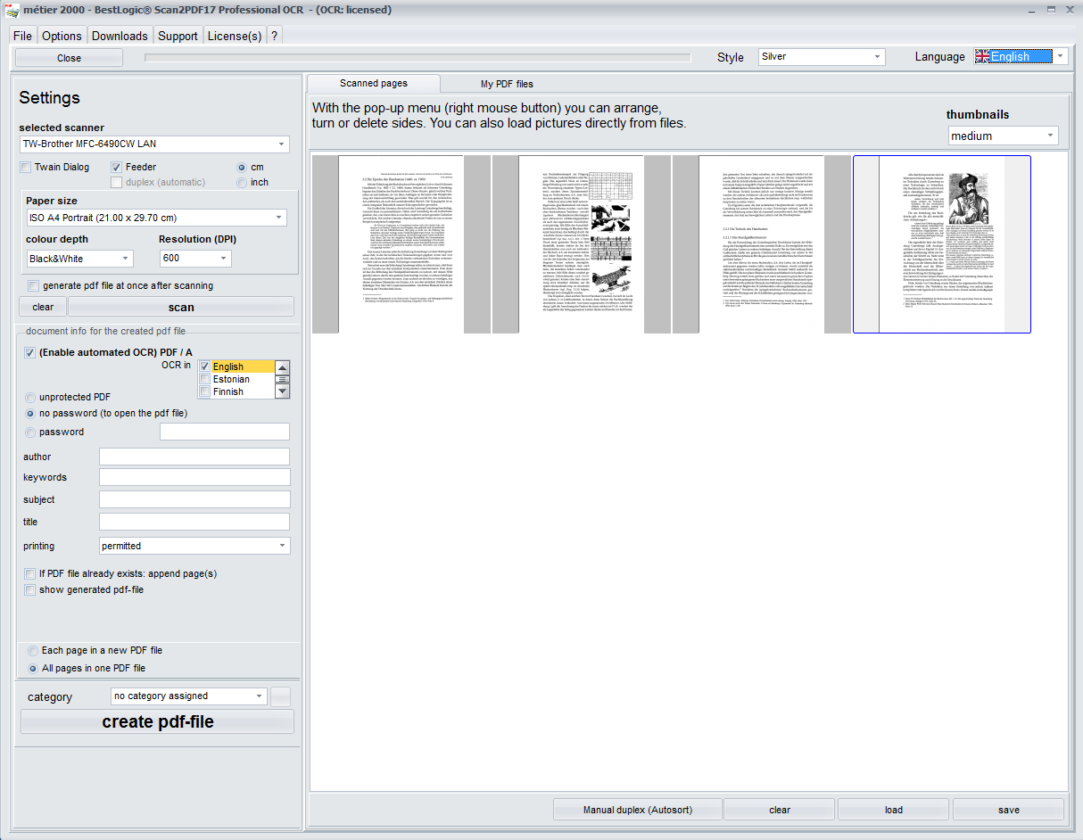Click the author text field
The height and width of the screenshot is (840, 1083).
tap(194, 457)
